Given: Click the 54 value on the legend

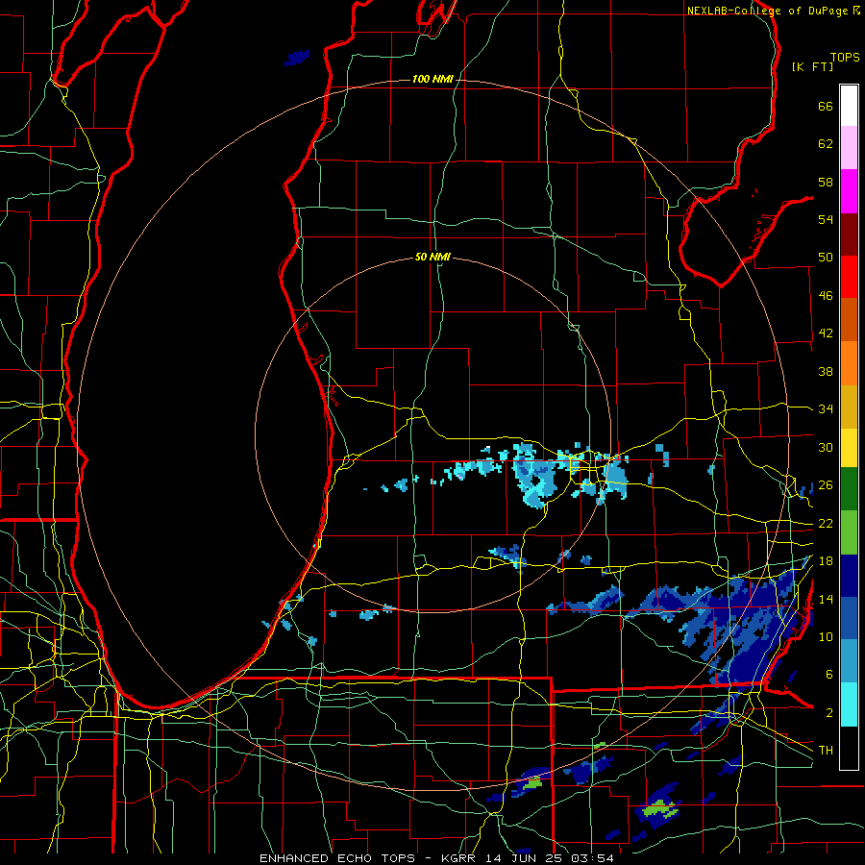Looking at the screenshot, I should (826, 219).
